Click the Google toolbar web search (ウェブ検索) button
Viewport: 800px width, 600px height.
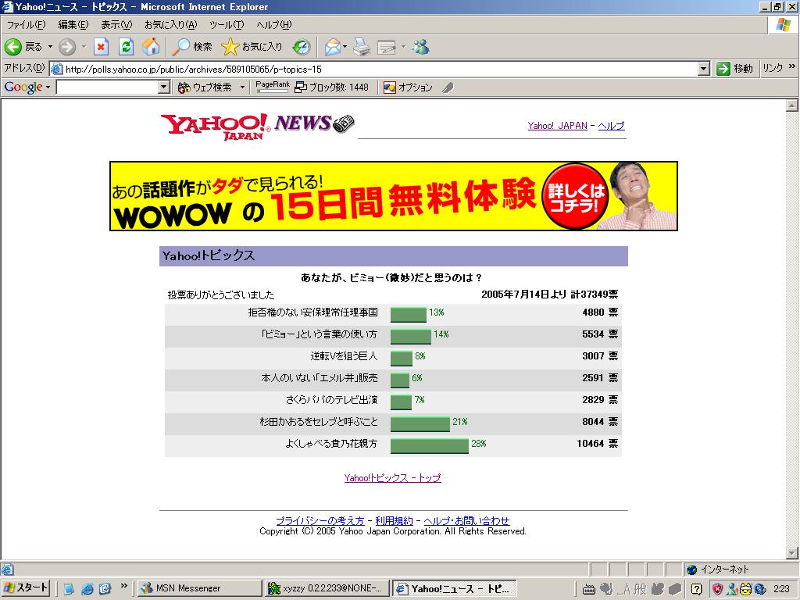(205, 87)
